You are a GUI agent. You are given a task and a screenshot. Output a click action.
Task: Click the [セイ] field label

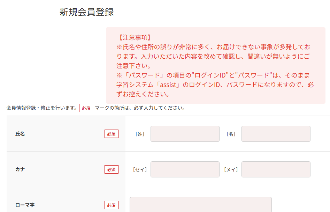coord(140,170)
